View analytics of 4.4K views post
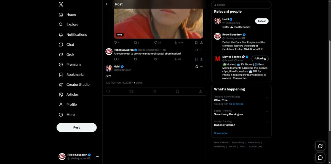331x164 pixels. [x=179, y=43]
